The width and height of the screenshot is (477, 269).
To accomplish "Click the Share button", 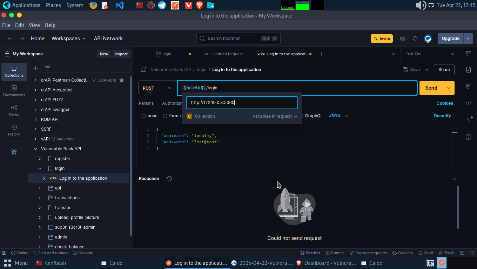I will pos(444,70).
